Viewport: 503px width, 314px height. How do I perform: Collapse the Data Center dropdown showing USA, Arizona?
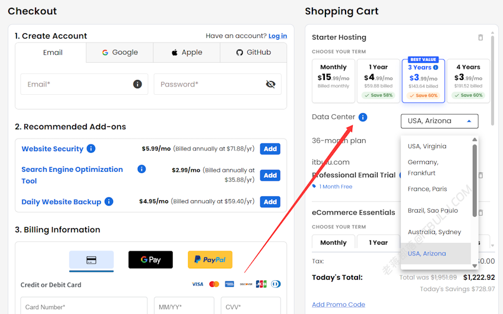pyautogui.click(x=440, y=121)
